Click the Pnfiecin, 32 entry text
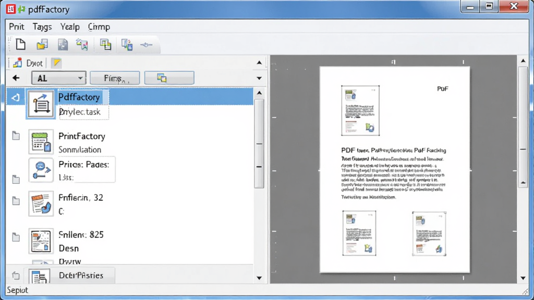Viewport: 534px width, 300px height. point(81,197)
